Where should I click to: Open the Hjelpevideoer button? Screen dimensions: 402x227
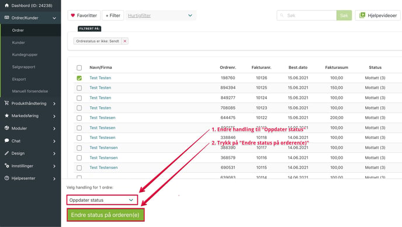[378, 15]
